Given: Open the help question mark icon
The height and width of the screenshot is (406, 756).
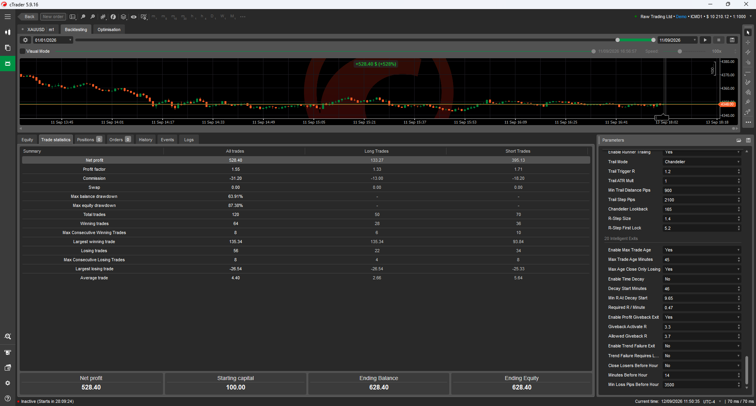Looking at the screenshot, I should point(7,398).
